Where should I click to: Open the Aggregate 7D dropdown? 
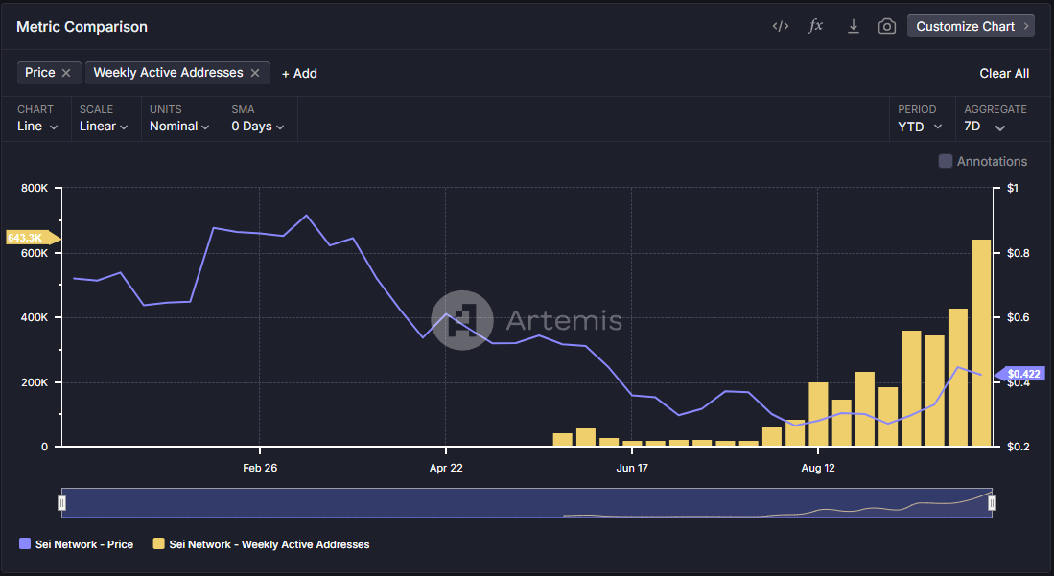985,127
